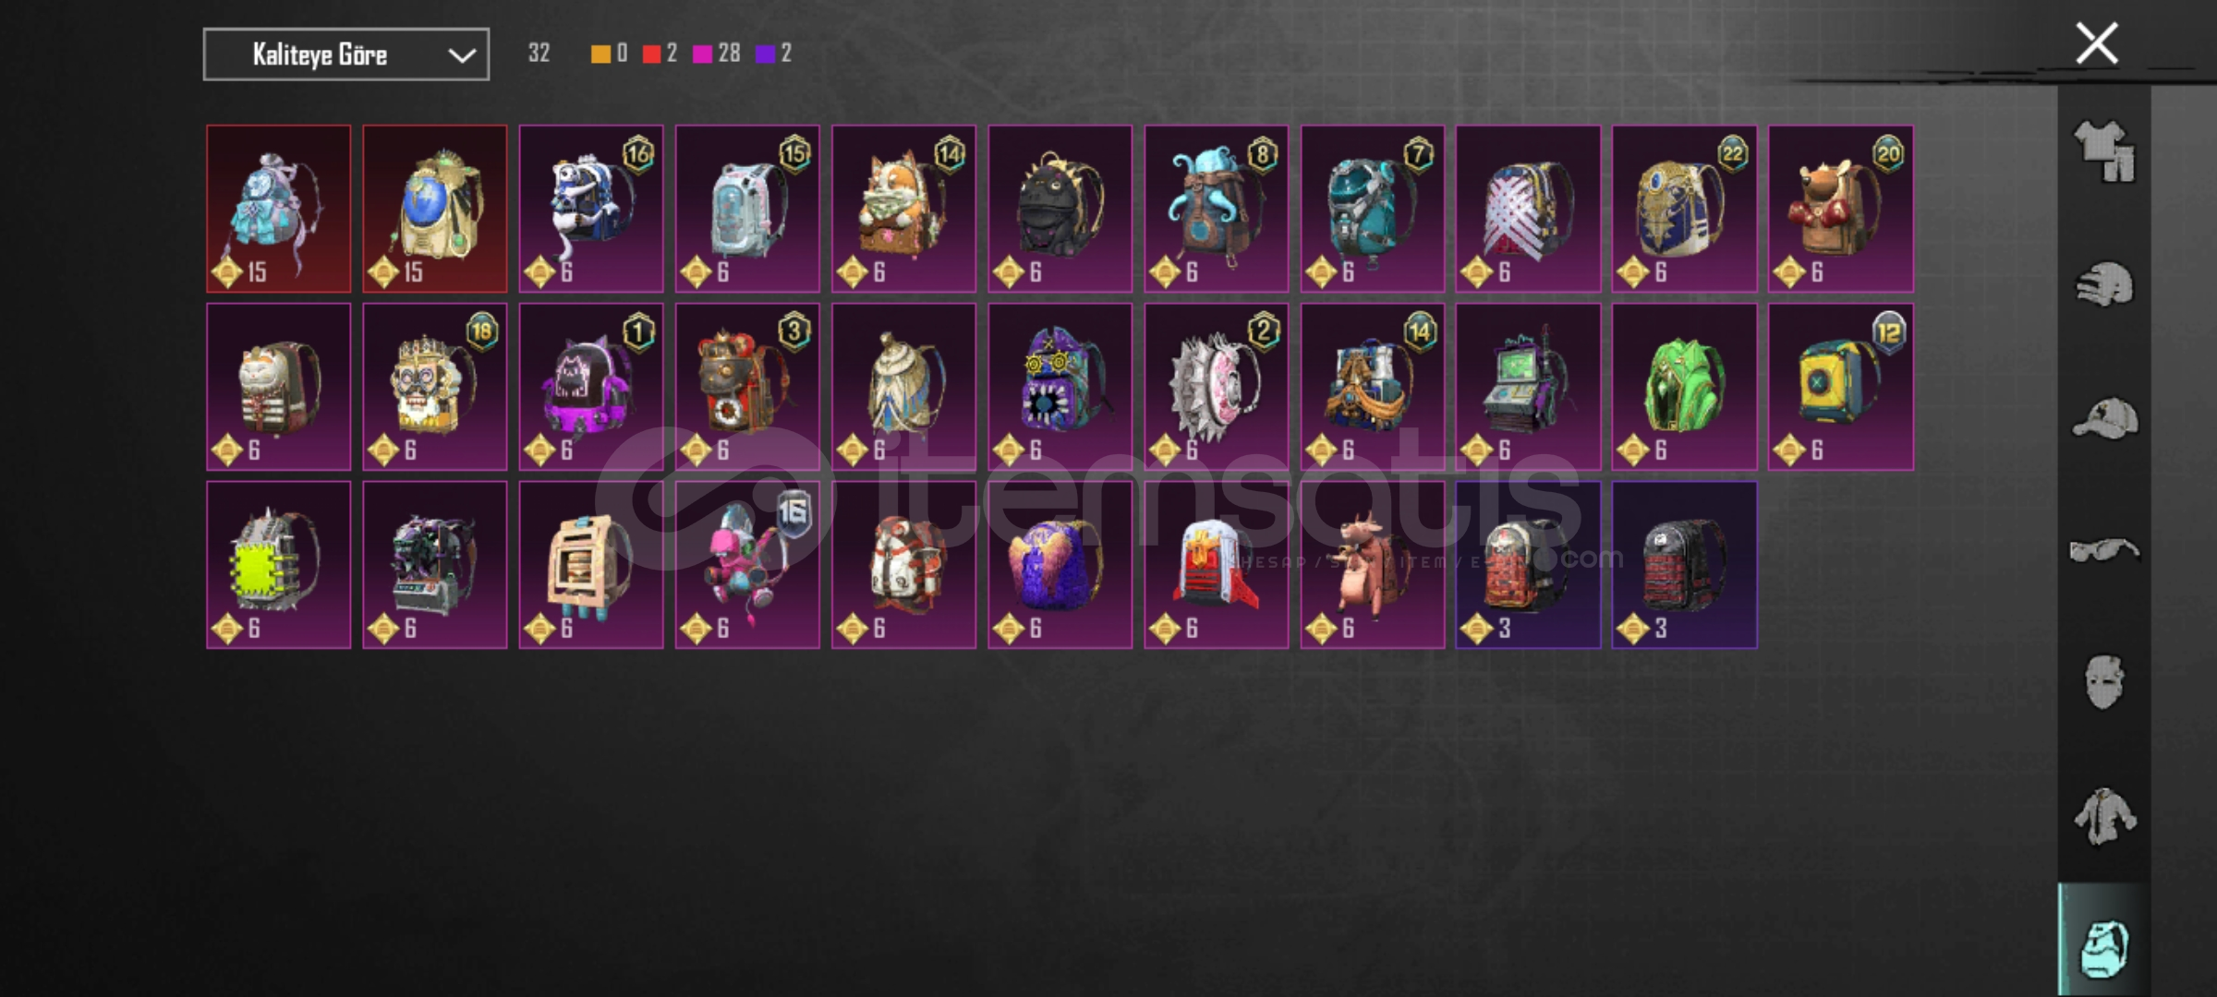Close the inventory with the X

pos(2097,43)
